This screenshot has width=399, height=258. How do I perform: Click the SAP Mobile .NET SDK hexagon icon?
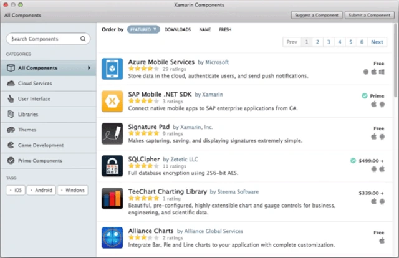[x=112, y=101]
